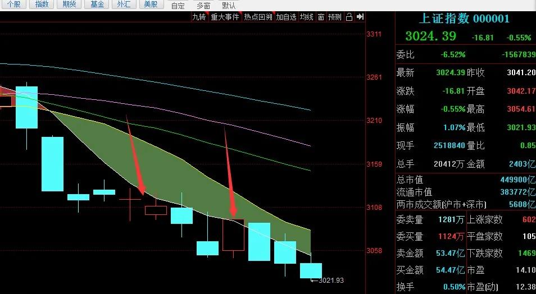The height and width of the screenshot is (294, 536).
Task: Open the 基金 tab
Action: click(97, 4)
